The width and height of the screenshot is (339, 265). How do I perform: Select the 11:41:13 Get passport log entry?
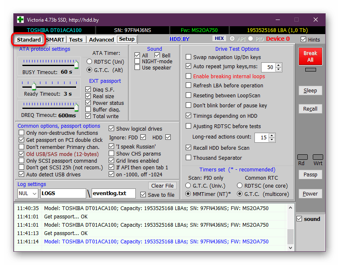point(150,233)
